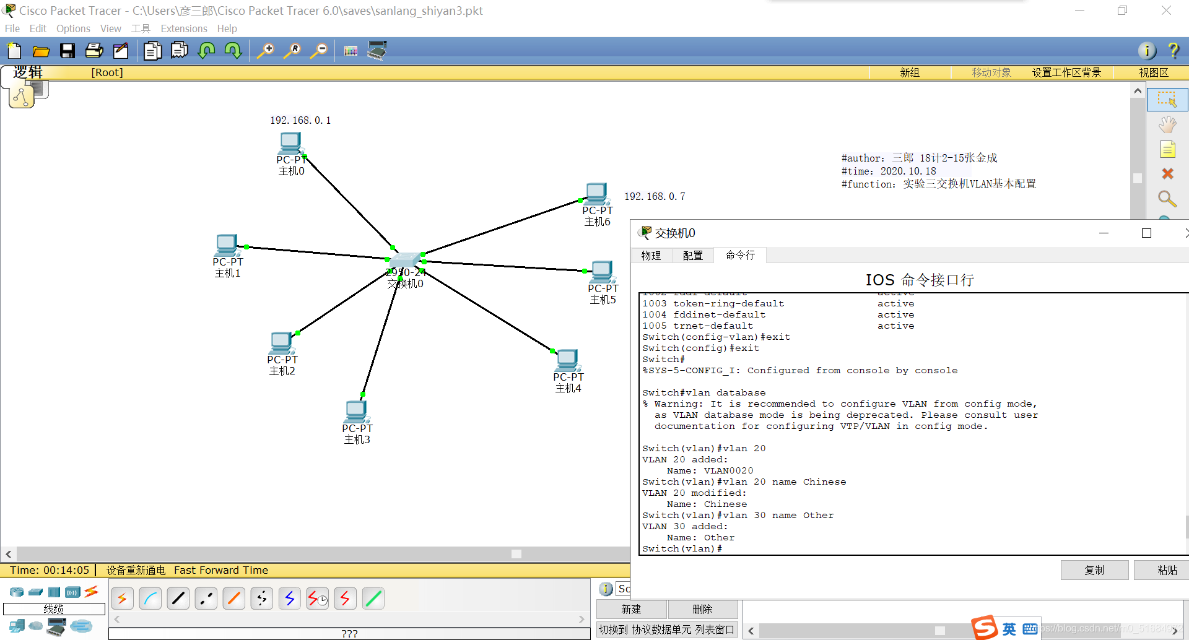Click the 复制 button in CLI window

tap(1094, 570)
